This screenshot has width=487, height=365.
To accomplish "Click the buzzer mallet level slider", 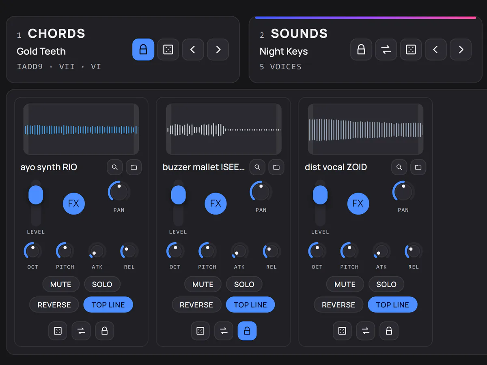I will tap(178, 203).
